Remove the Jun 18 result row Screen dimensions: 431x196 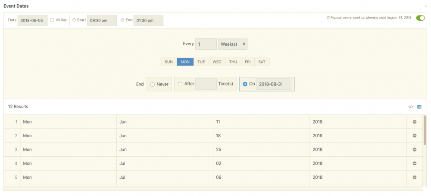coord(415,136)
